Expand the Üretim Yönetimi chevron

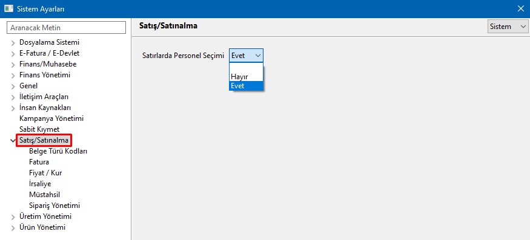point(13,217)
